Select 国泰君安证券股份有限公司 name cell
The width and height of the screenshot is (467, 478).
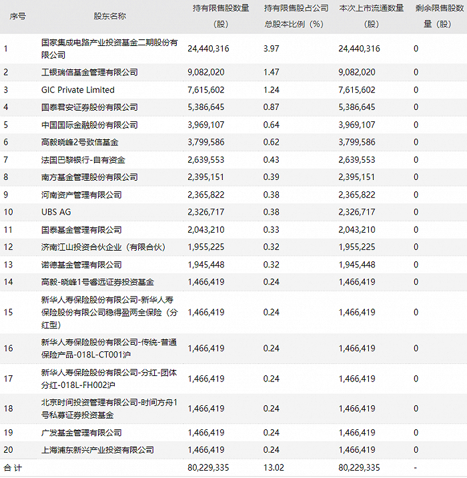[89, 107]
